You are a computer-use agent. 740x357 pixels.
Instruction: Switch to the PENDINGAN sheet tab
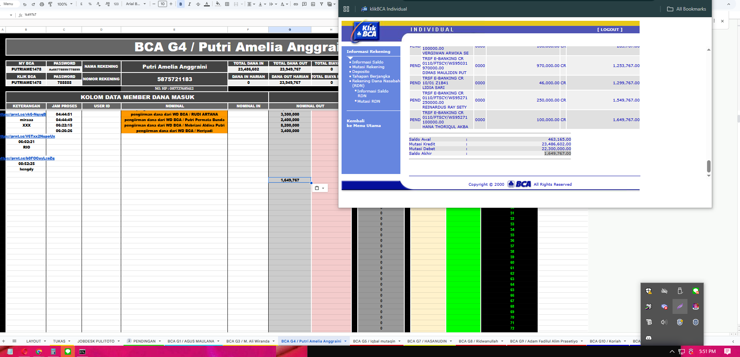click(x=144, y=341)
